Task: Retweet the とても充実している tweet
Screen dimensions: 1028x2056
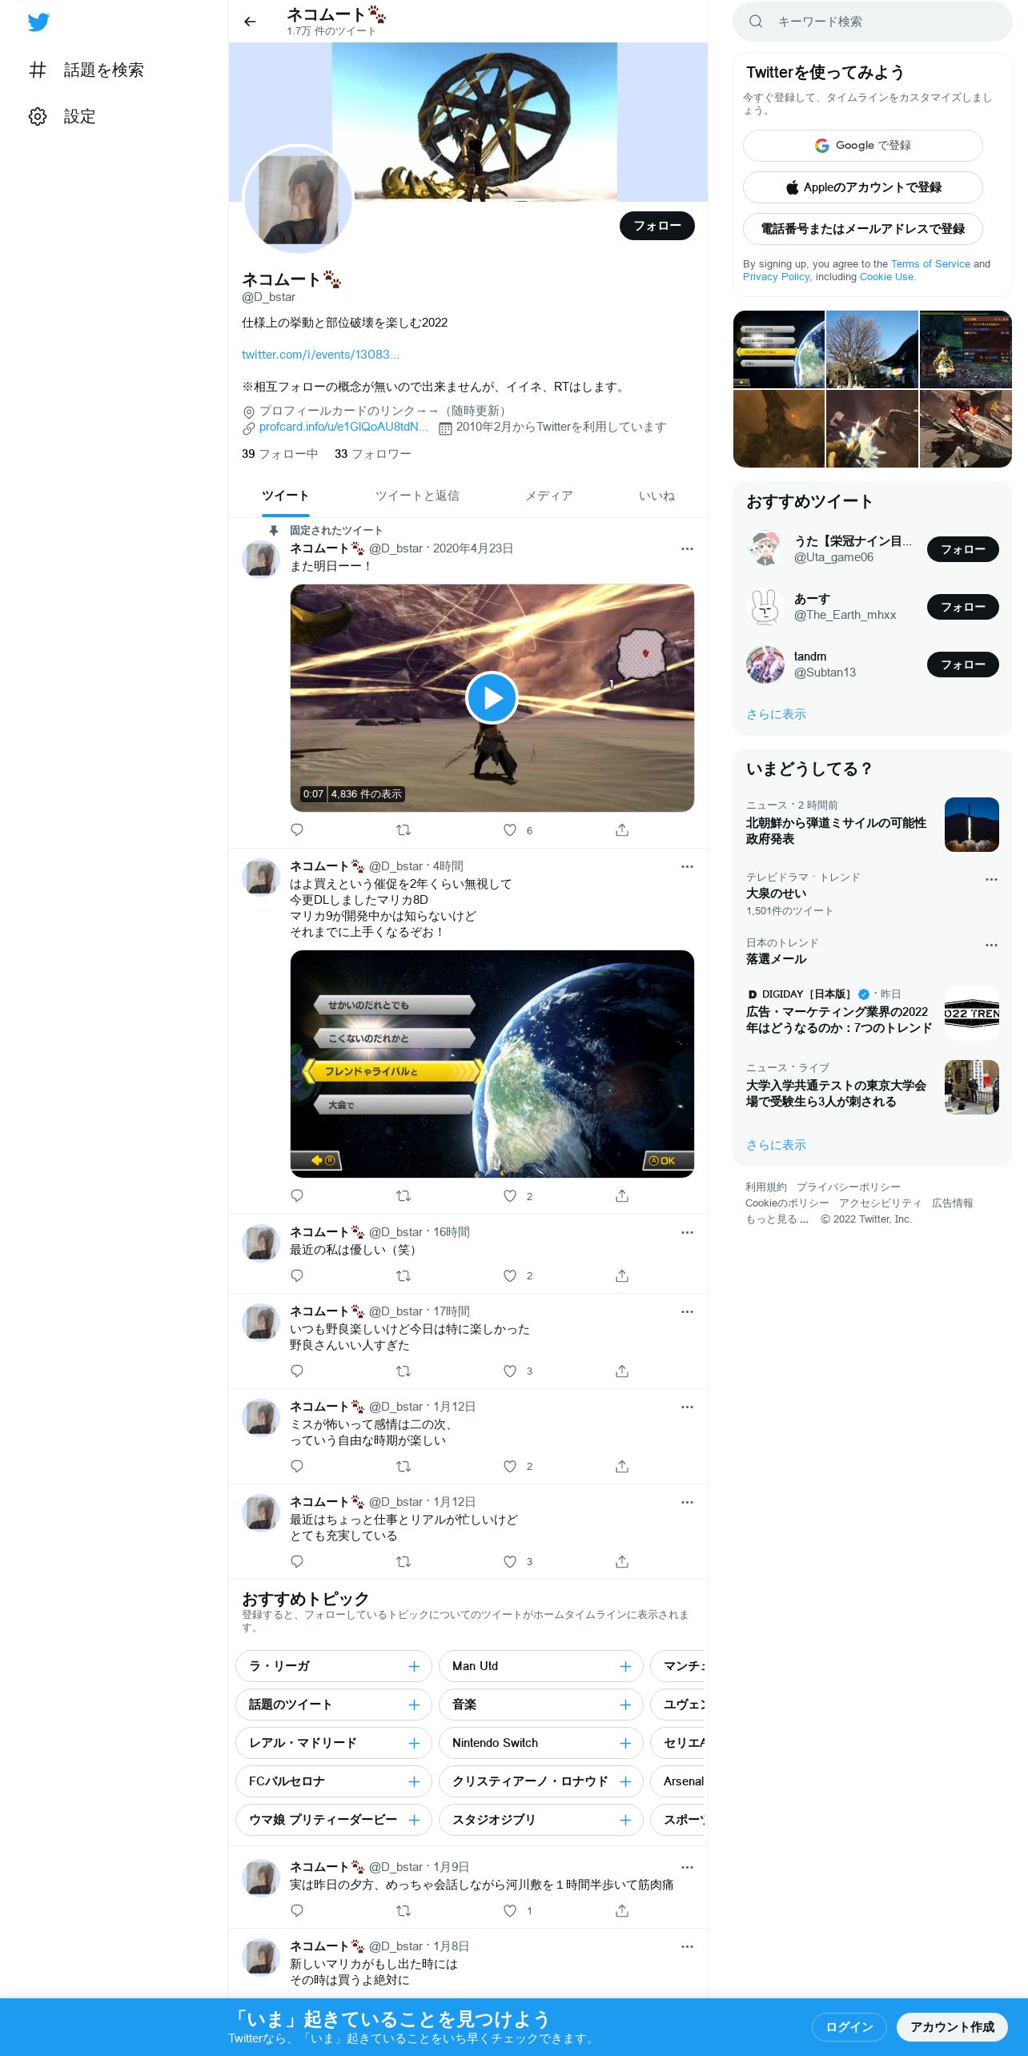Action: coord(404,1561)
